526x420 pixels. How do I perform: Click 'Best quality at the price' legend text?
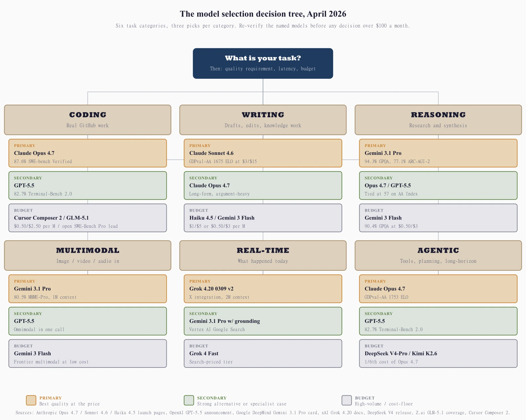pyautogui.click(x=69, y=404)
